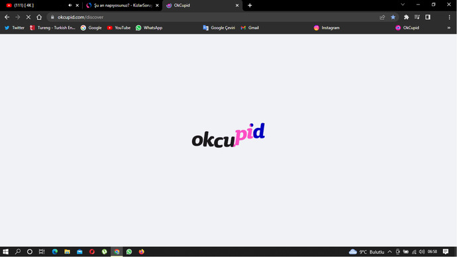Open the Google bookmark
457x257 pixels.
pos(91,28)
